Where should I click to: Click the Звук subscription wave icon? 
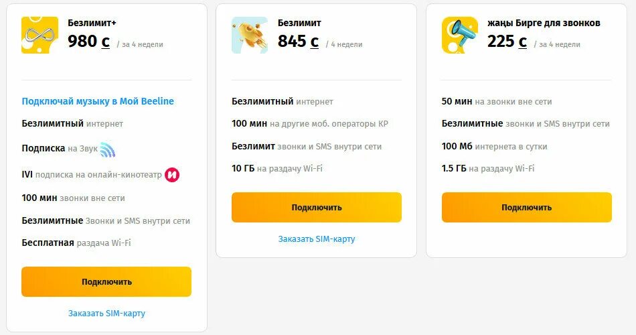tap(108, 149)
